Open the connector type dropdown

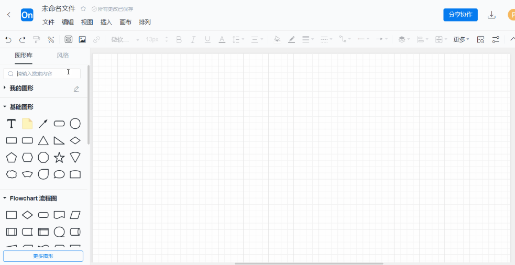[x=345, y=40]
